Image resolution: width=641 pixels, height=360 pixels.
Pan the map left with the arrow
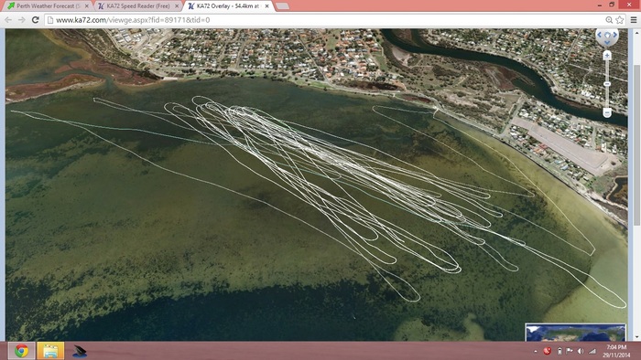[600, 35]
